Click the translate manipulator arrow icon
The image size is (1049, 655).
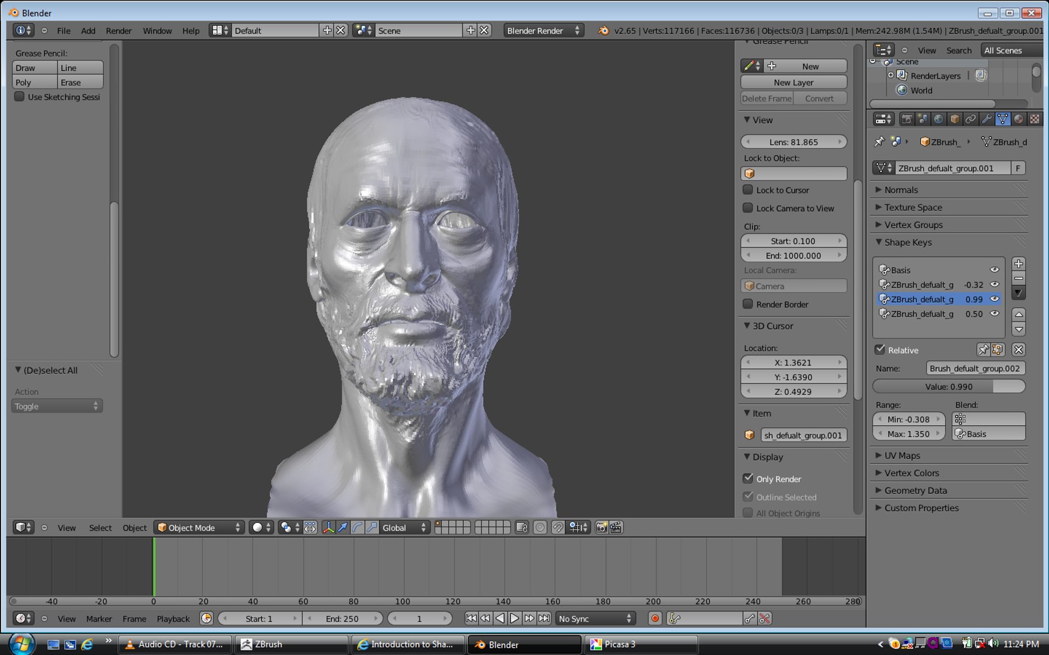[343, 528]
